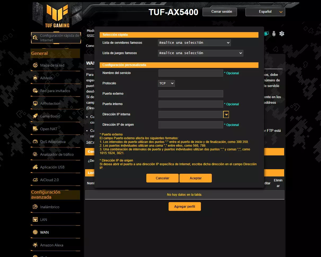Image resolution: width=321 pixels, height=257 pixels.
Task: Click the Cerrar sesión button
Action: coord(222,12)
